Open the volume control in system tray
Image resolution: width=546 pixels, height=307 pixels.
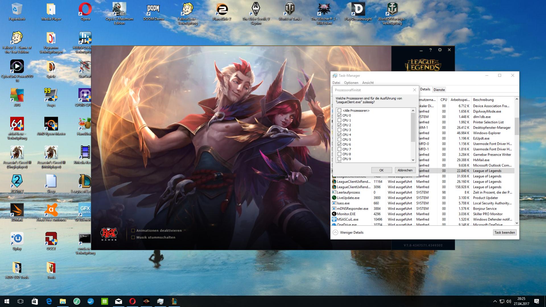pyautogui.click(x=508, y=301)
